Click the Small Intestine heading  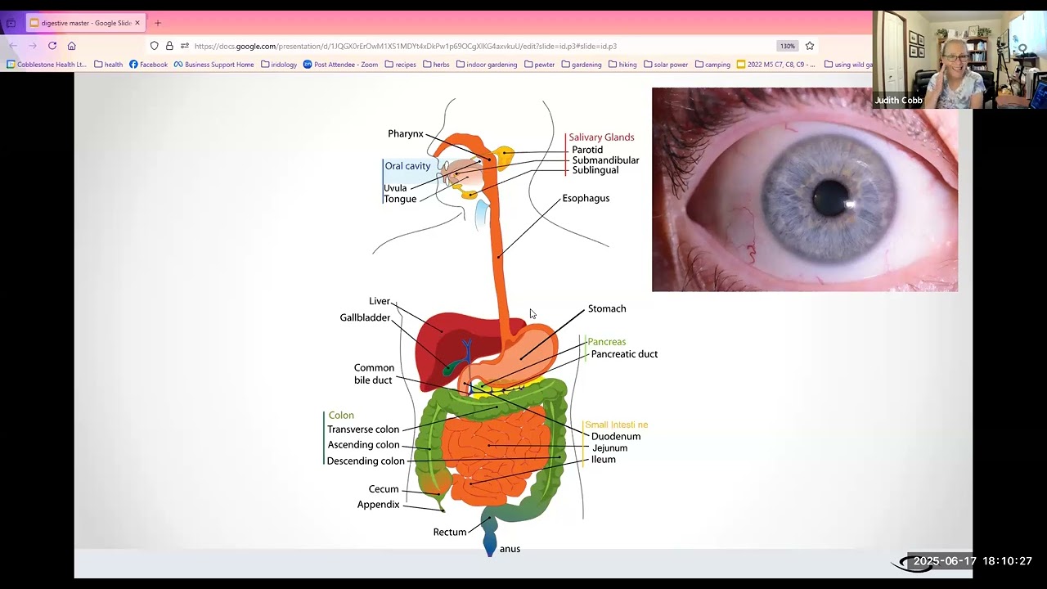616,425
